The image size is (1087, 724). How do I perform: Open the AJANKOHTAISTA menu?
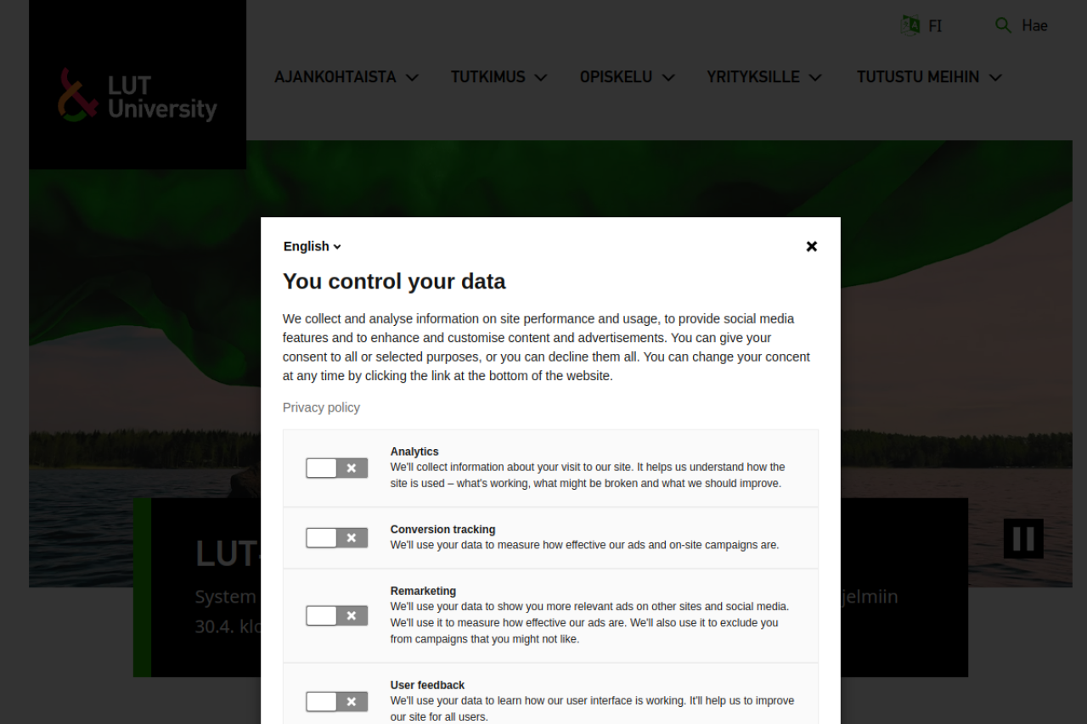point(335,77)
